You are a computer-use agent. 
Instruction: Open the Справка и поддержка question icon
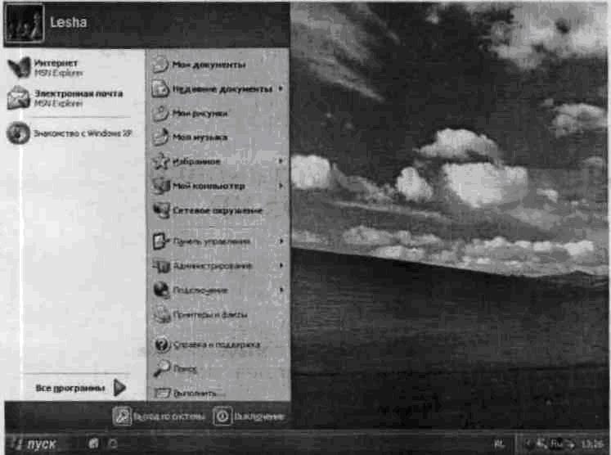162,345
